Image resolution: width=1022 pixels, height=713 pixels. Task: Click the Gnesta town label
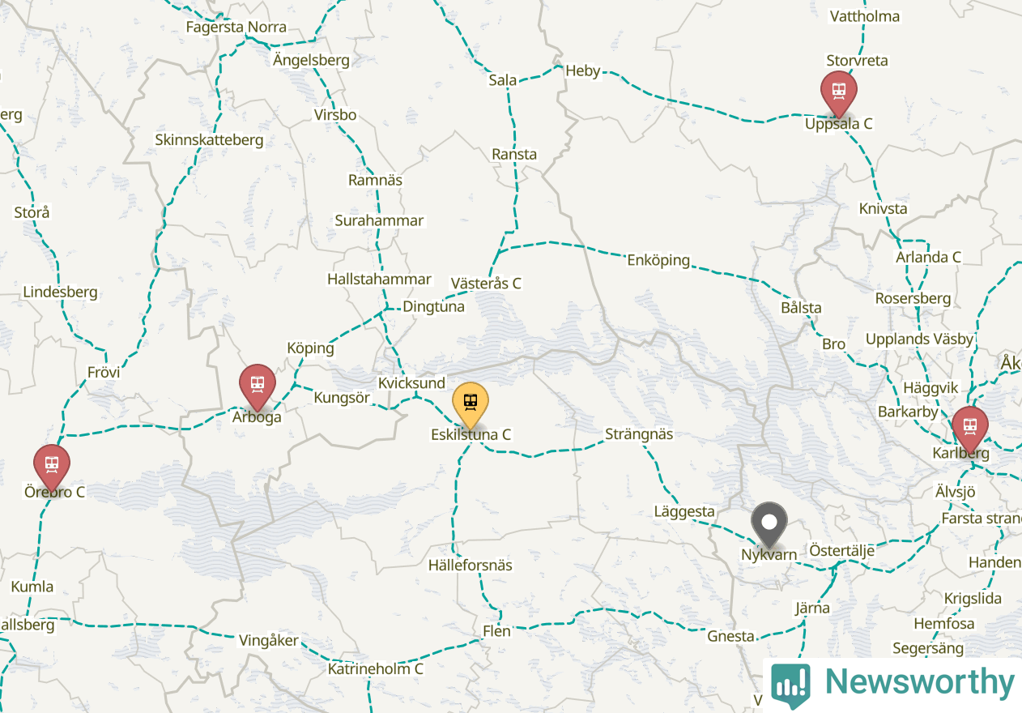[730, 637]
